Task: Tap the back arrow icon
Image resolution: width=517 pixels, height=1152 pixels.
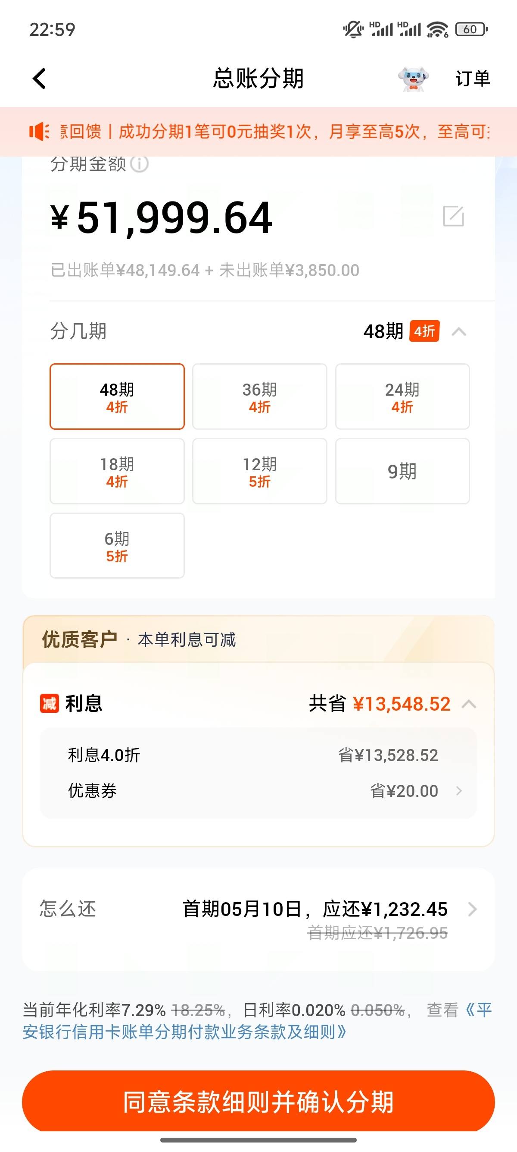Action: coord(39,79)
